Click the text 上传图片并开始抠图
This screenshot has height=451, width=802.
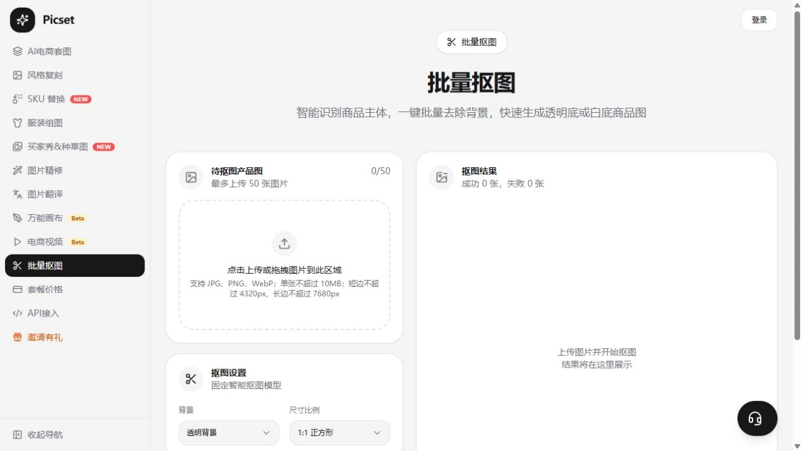point(597,352)
